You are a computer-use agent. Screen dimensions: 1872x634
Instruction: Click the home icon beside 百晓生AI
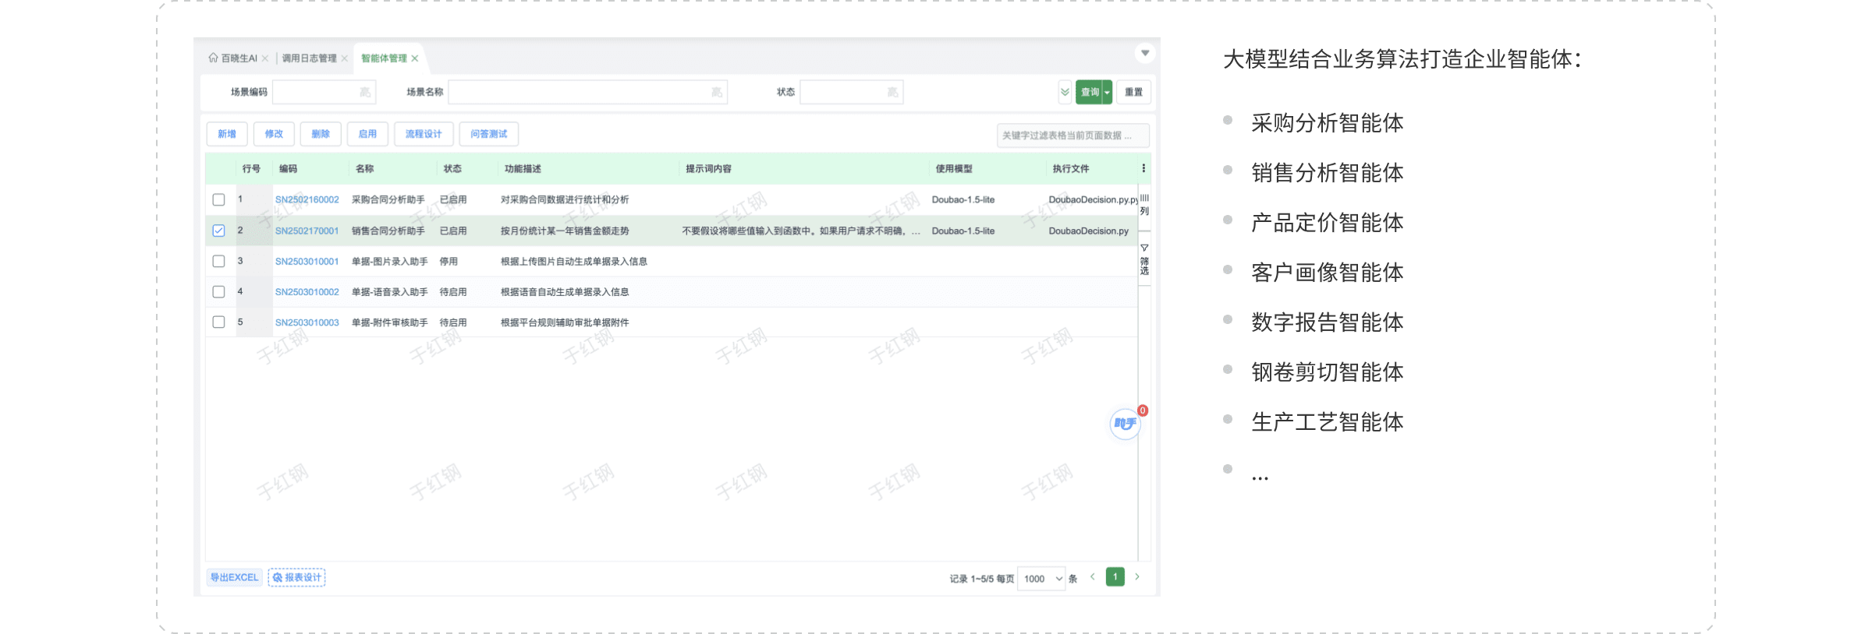tap(213, 58)
